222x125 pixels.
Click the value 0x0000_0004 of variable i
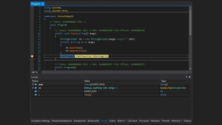click(90, 91)
